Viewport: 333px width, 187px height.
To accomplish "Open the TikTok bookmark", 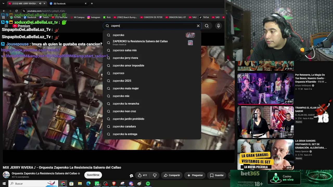I will [x=204, y=17].
